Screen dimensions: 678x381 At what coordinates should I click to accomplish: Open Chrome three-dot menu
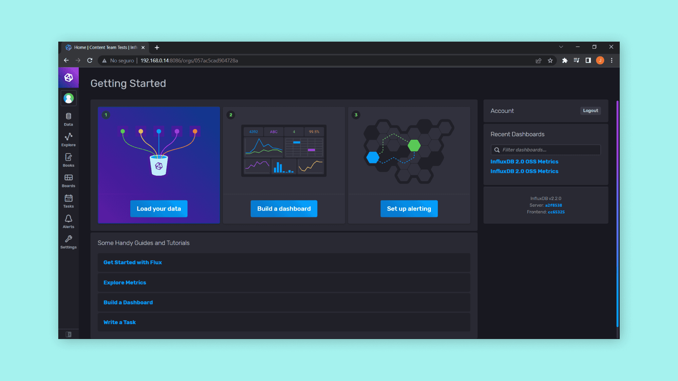612,61
